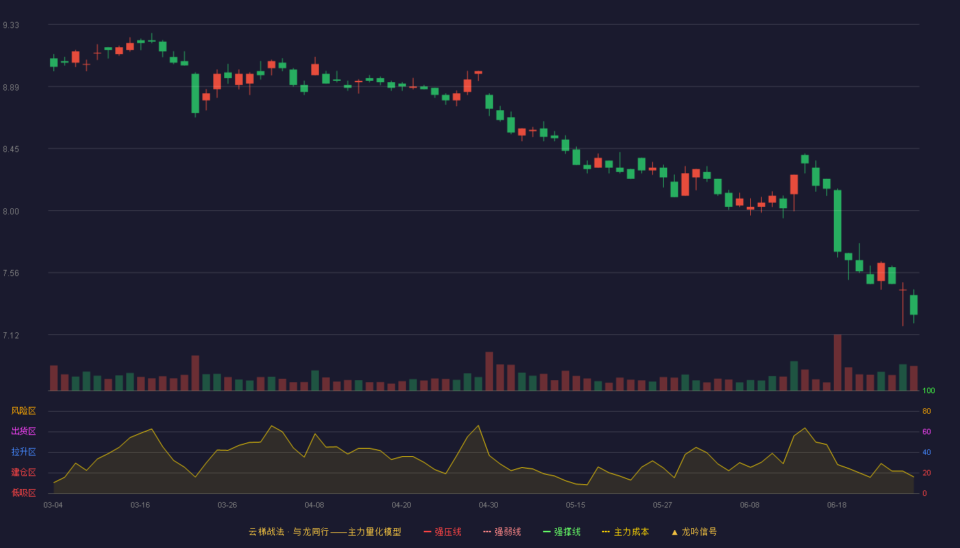Click the 7.12 price axis label

click(11, 336)
